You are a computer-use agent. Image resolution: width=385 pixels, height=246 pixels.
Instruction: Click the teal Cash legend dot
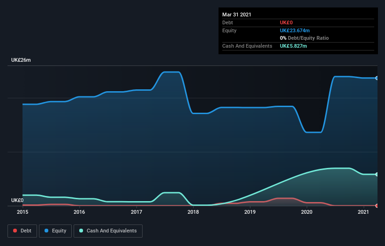[x=82, y=231]
